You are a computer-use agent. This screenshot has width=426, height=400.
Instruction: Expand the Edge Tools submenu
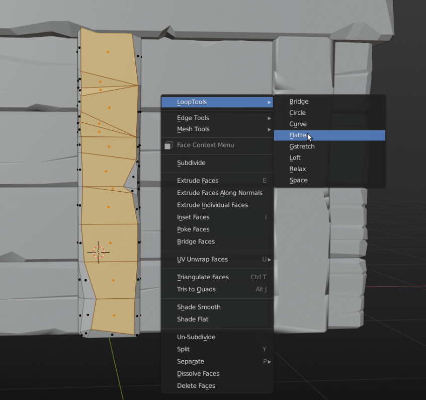pos(217,118)
